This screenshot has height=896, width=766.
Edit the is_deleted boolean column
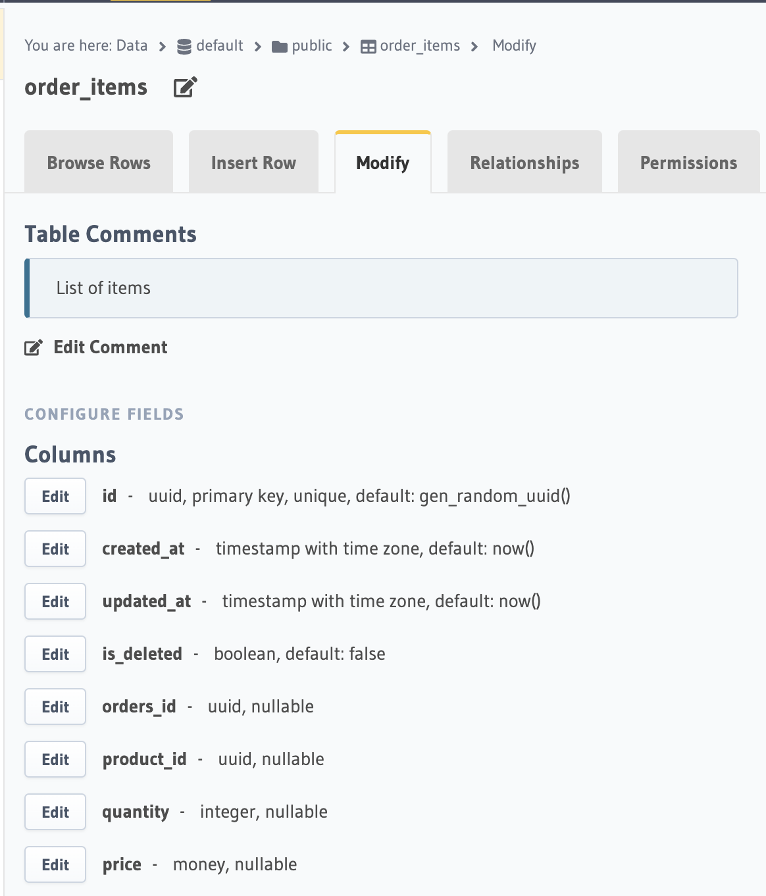tap(55, 654)
